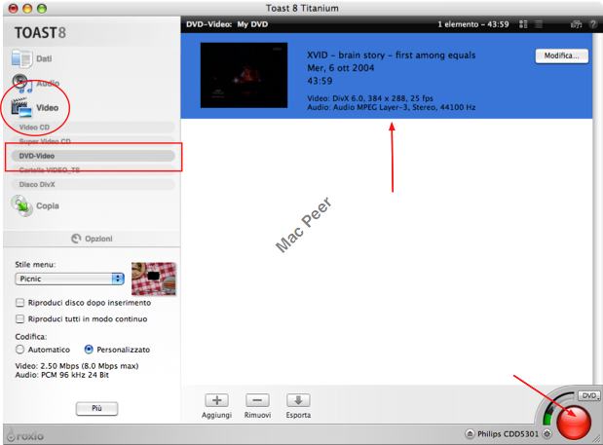
Task: Eject the Philips CDD5301 disc
Action: (x=470, y=434)
